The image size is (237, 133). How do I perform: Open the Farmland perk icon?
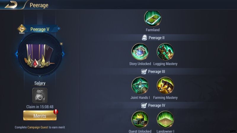153,18
